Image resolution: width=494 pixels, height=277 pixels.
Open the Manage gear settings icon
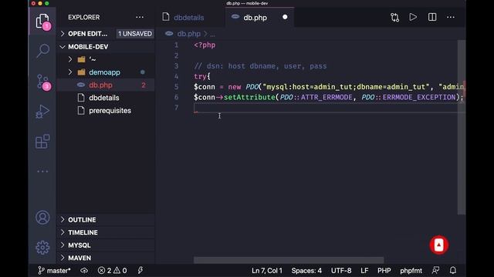click(x=42, y=248)
